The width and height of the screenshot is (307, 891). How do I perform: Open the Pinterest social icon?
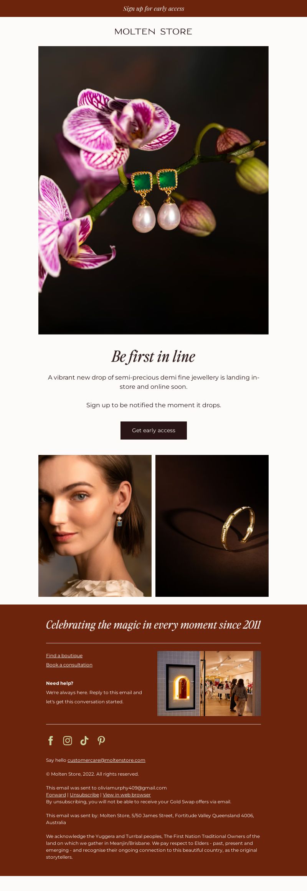[101, 740]
